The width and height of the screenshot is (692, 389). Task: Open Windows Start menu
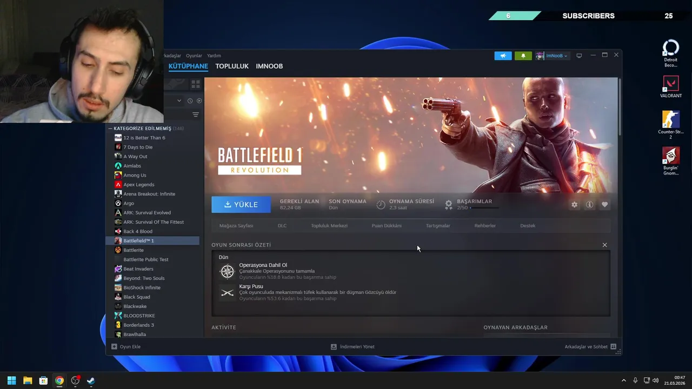[x=11, y=380]
